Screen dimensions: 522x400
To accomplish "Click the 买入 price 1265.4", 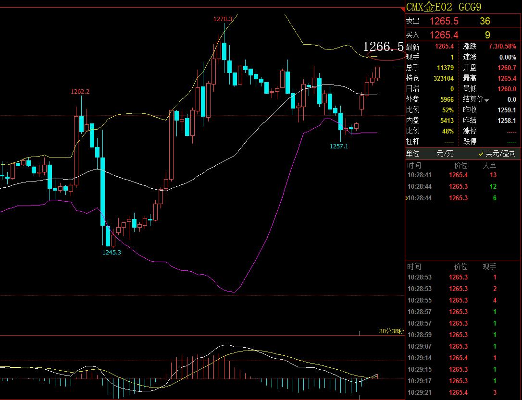I will point(444,35).
